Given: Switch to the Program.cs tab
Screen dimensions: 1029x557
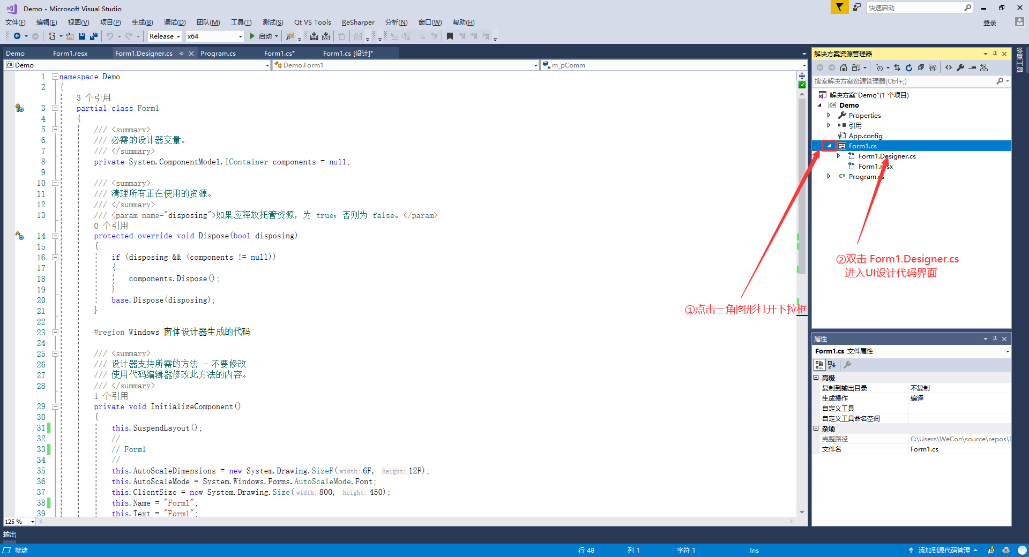Looking at the screenshot, I should (x=218, y=54).
